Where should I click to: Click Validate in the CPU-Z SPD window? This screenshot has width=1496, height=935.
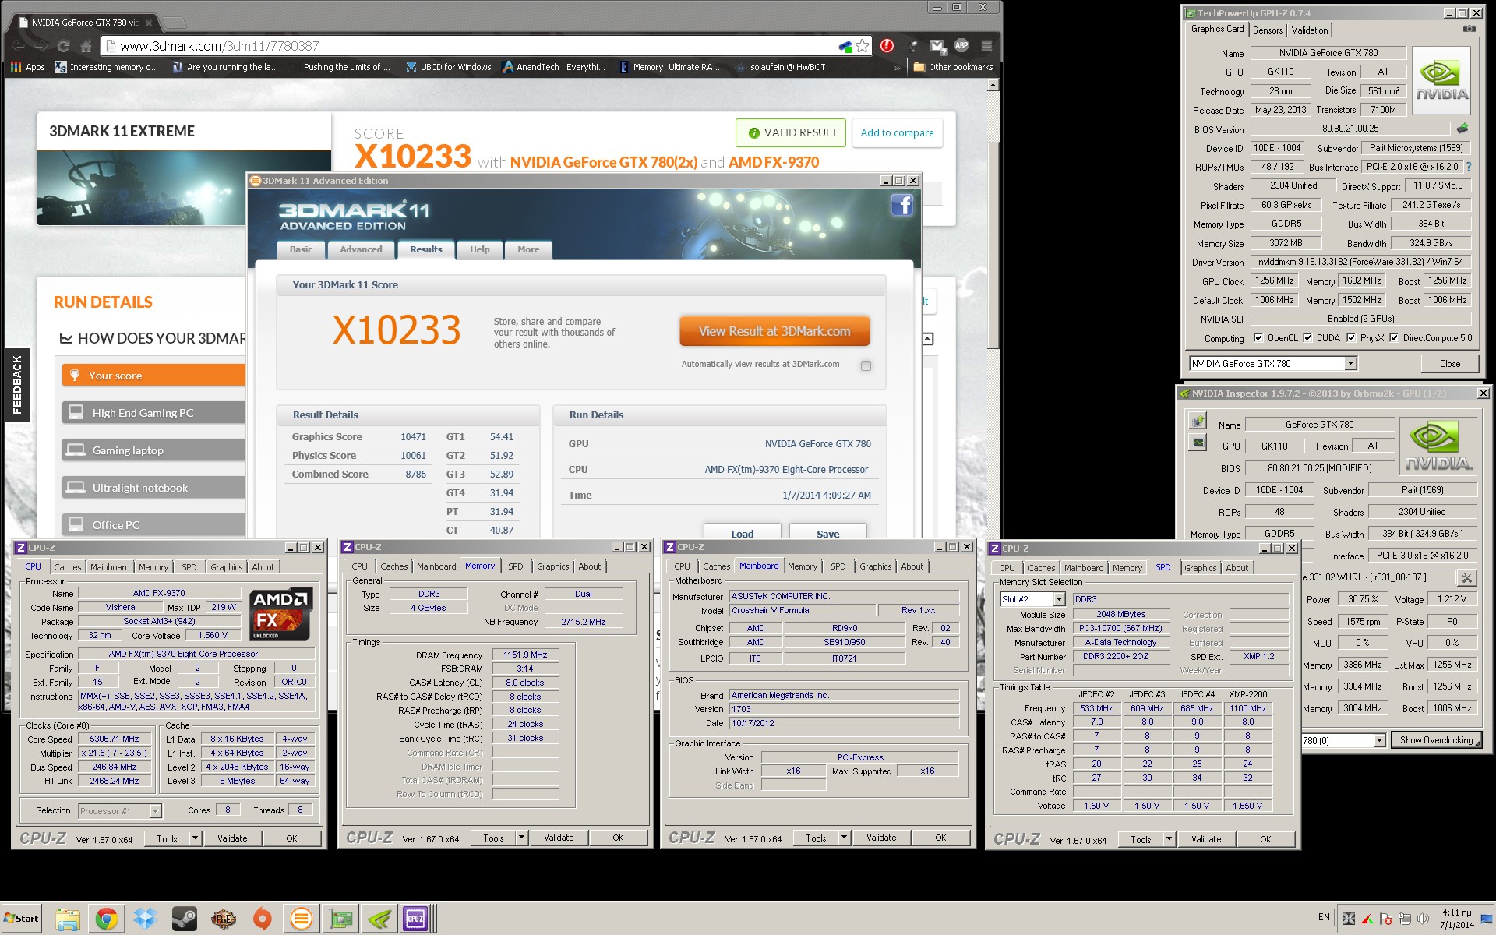[1205, 839]
